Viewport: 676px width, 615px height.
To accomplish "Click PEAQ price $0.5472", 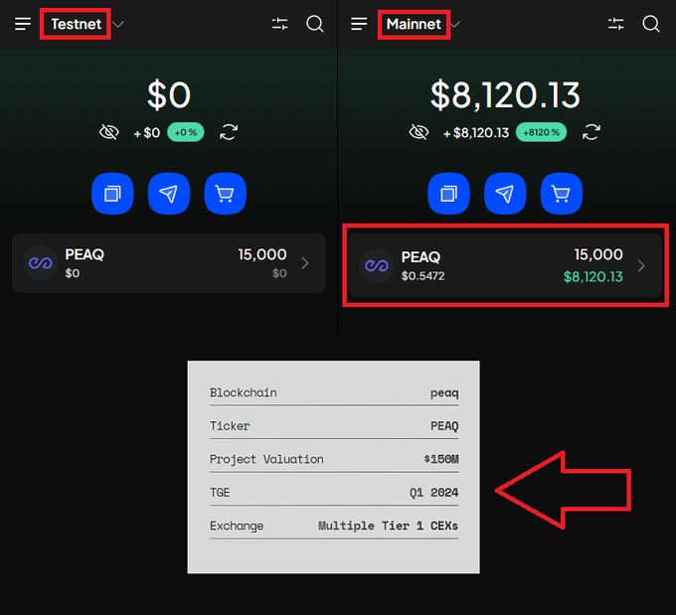I will coord(422,276).
